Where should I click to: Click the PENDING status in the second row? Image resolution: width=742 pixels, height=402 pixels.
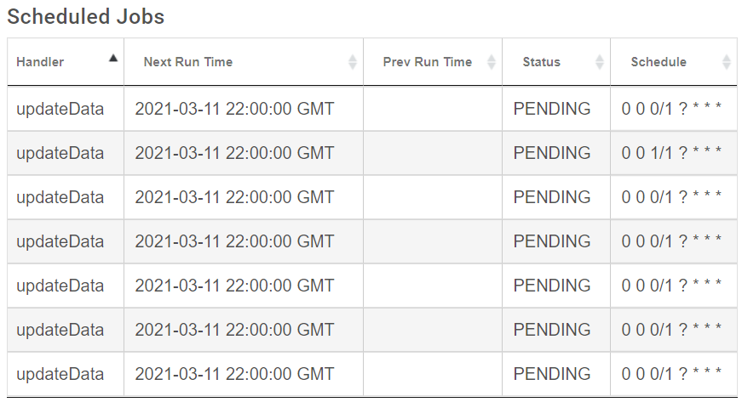[x=552, y=153]
